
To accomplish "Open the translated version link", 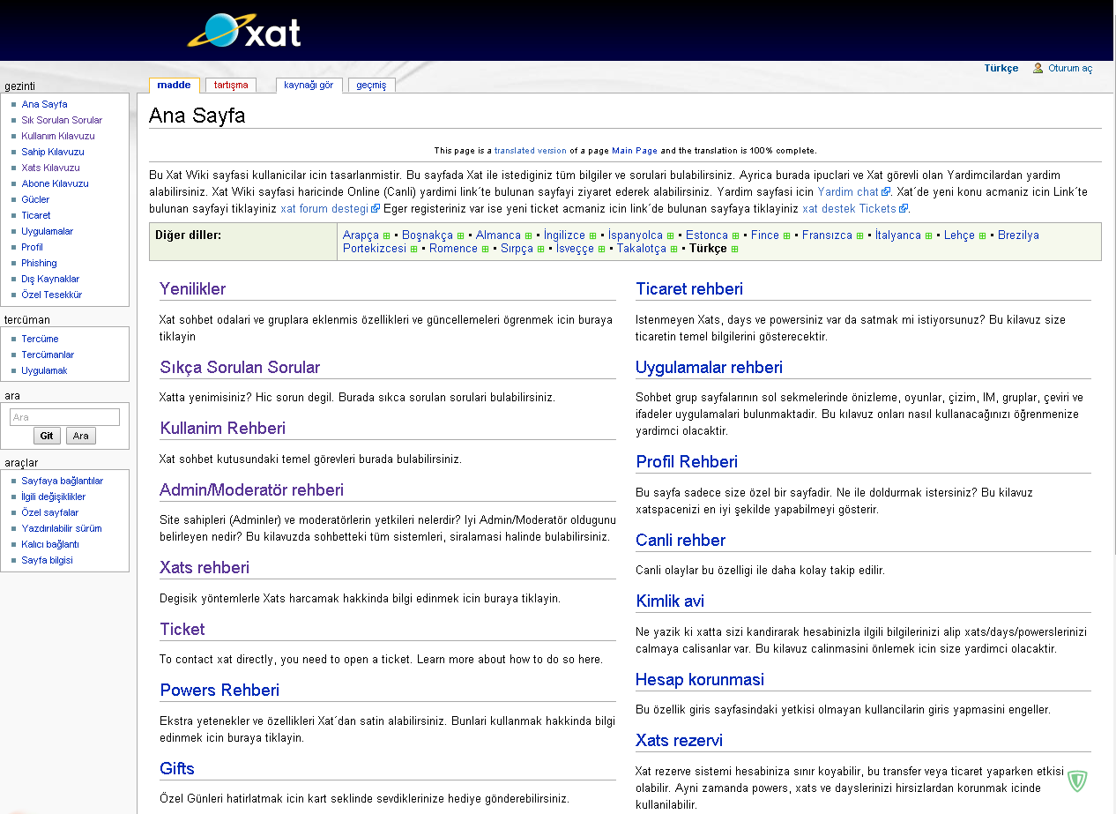I will click(x=531, y=151).
